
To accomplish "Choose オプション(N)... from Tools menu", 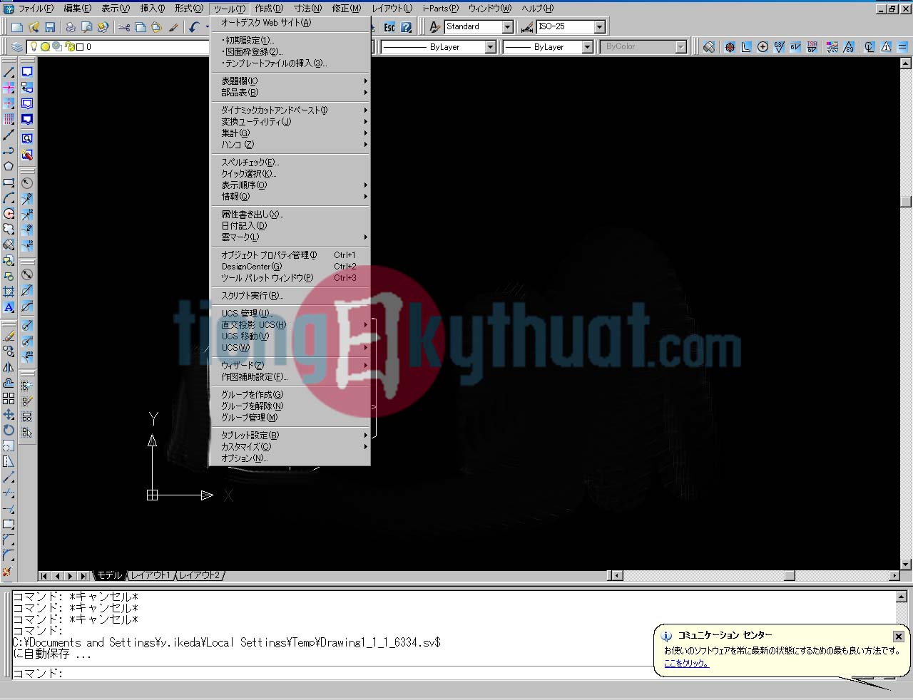I will (291, 458).
